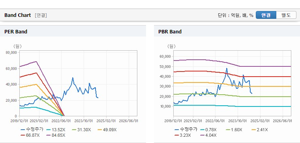Click 2019/12/01 on PER Band x-axis

click(19, 121)
